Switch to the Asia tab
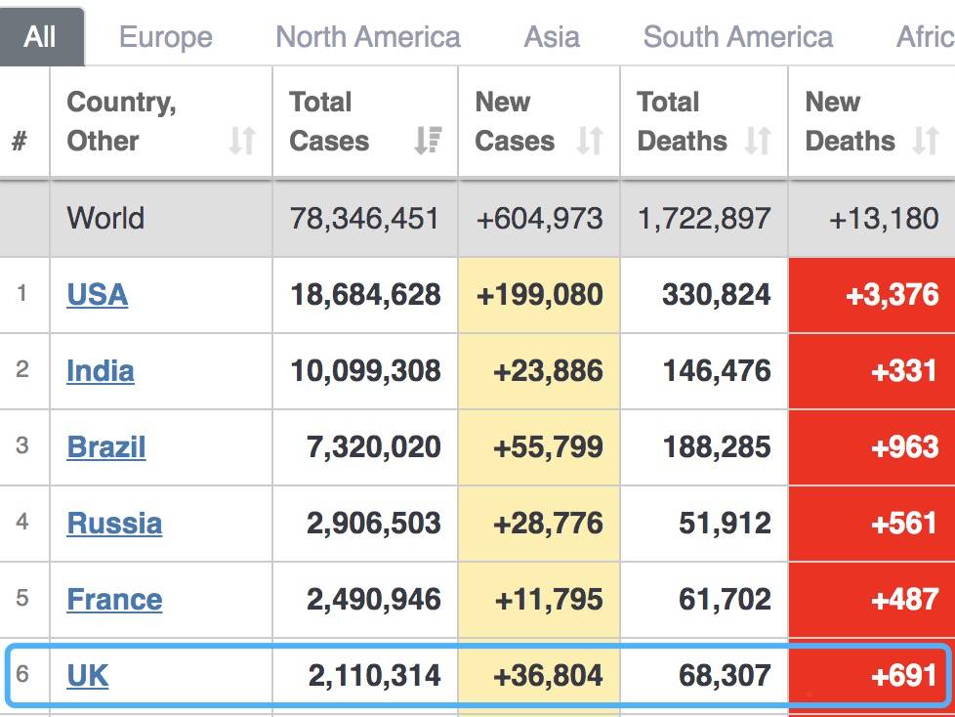 coord(552,37)
